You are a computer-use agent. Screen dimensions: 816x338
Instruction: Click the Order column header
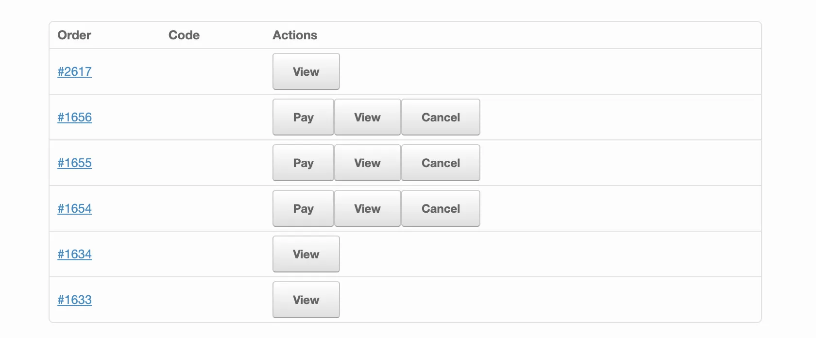pos(74,35)
